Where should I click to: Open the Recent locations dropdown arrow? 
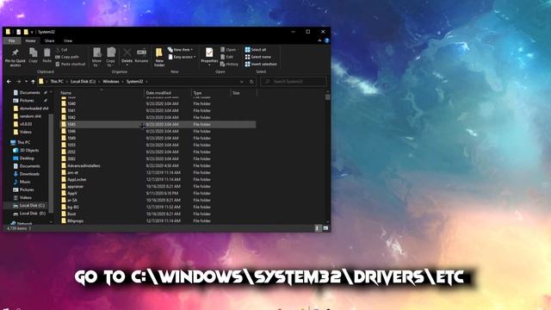[26, 82]
